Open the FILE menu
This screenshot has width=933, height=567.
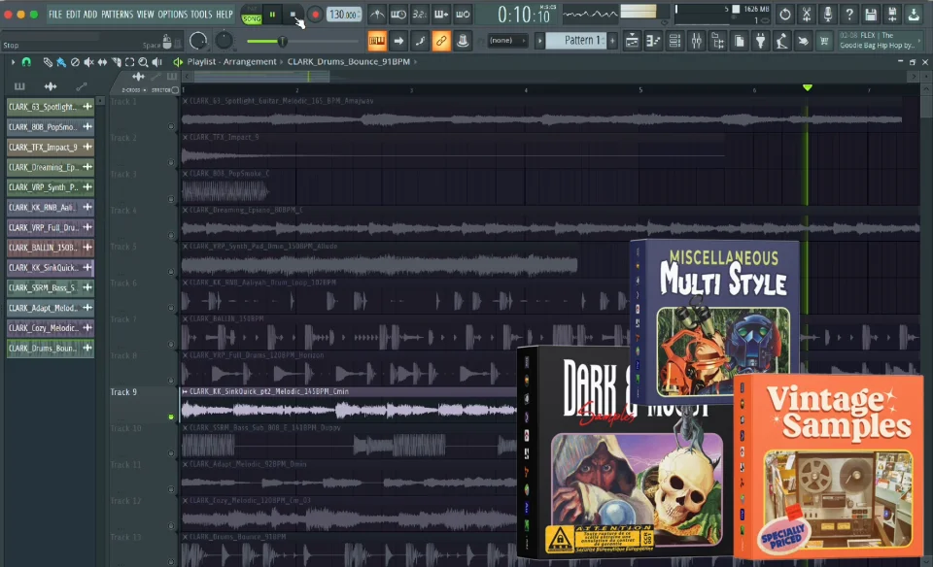(55, 15)
